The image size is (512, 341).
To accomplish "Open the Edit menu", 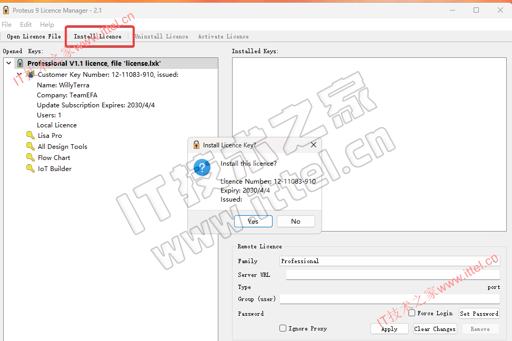I will point(26,25).
